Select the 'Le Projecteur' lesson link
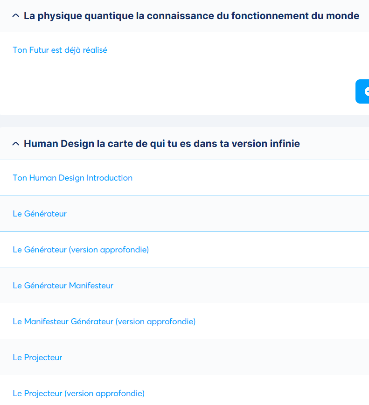This screenshot has width=369, height=405. click(37, 357)
